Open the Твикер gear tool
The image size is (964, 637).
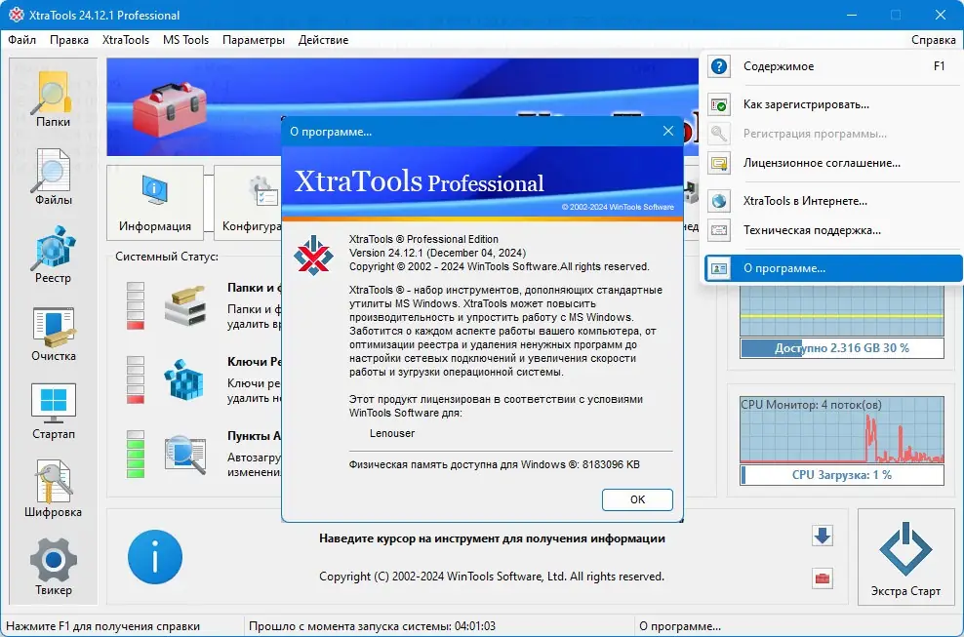pyautogui.click(x=53, y=568)
